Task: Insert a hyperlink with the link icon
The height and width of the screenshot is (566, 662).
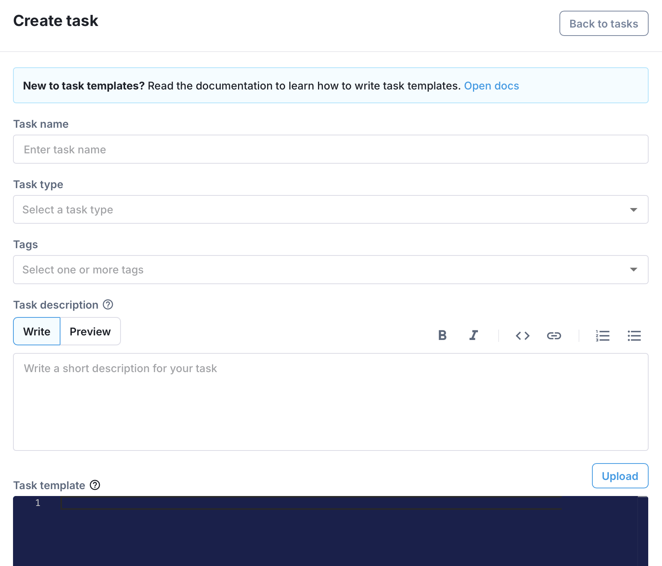Action: tap(554, 335)
